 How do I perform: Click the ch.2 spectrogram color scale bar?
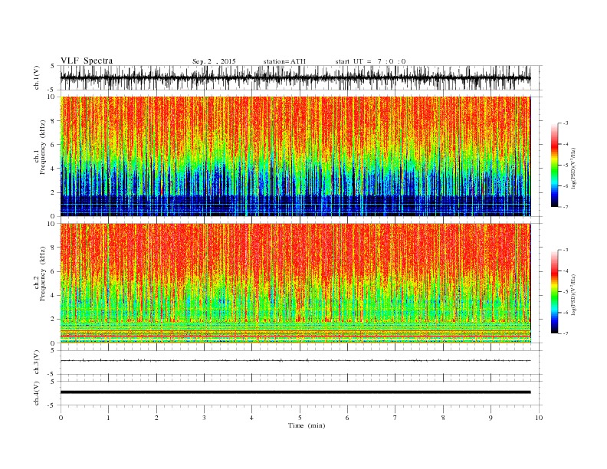point(554,292)
